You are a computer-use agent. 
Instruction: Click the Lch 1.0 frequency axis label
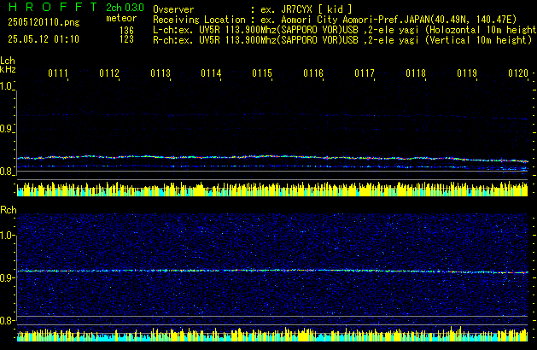[x=6, y=86]
